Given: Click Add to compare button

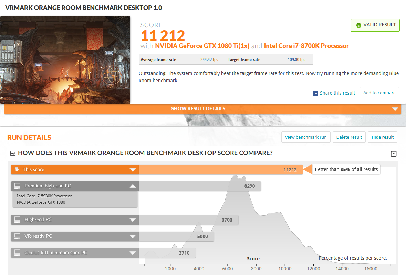Looking at the screenshot, I should click(379, 93).
